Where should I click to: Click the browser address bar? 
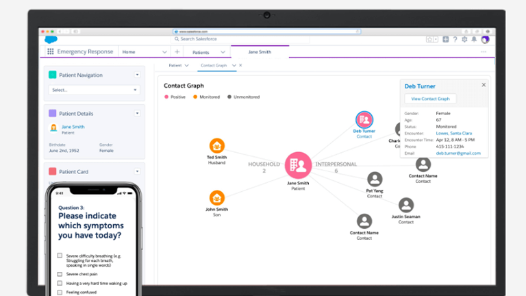click(x=266, y=32)
